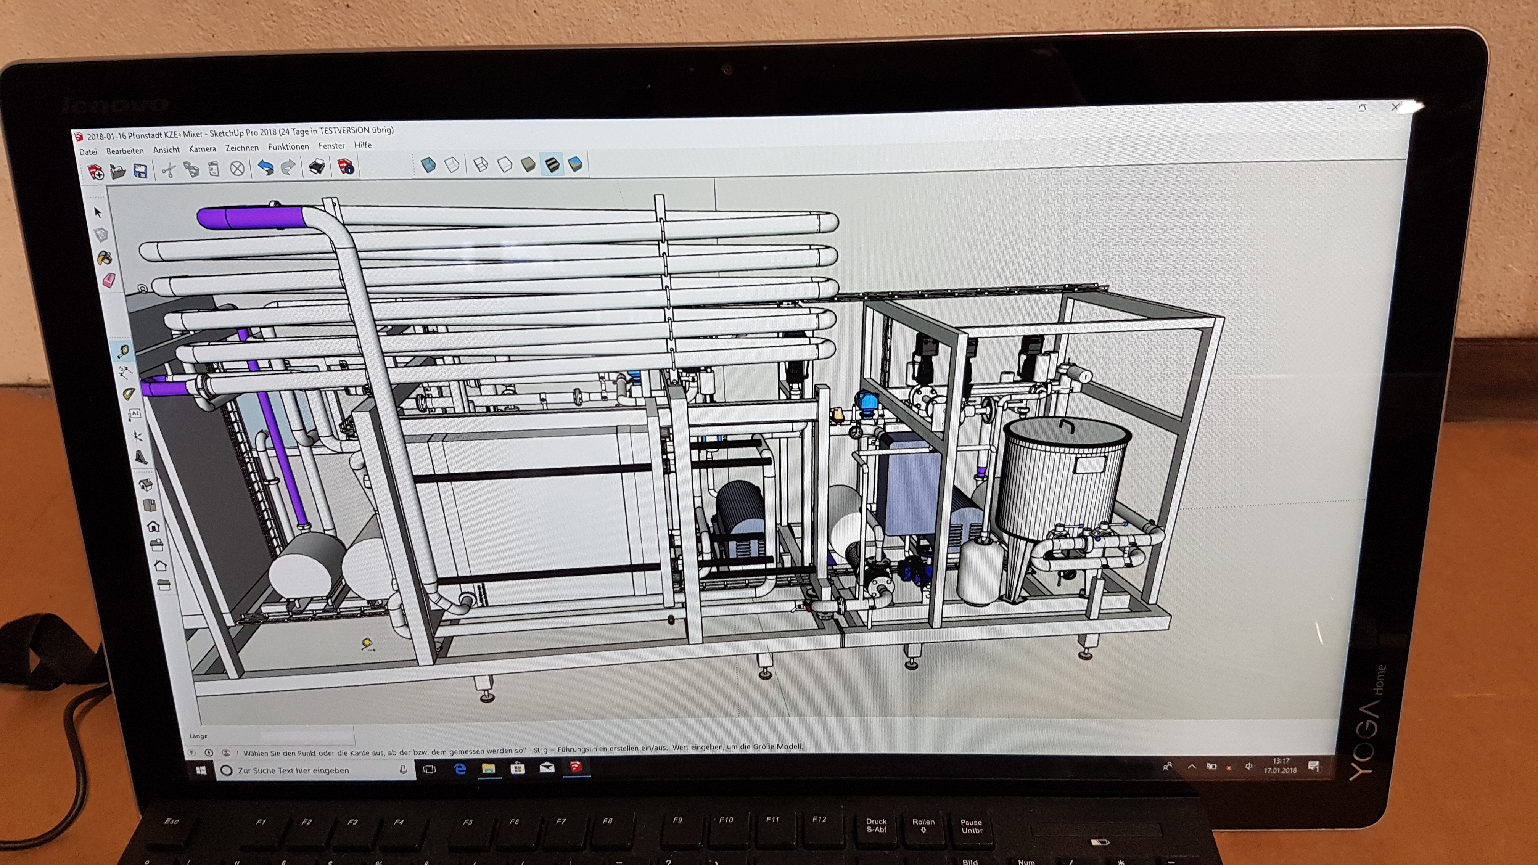
Task: Save the model with the floppy icon
Action: click(140, 172)
